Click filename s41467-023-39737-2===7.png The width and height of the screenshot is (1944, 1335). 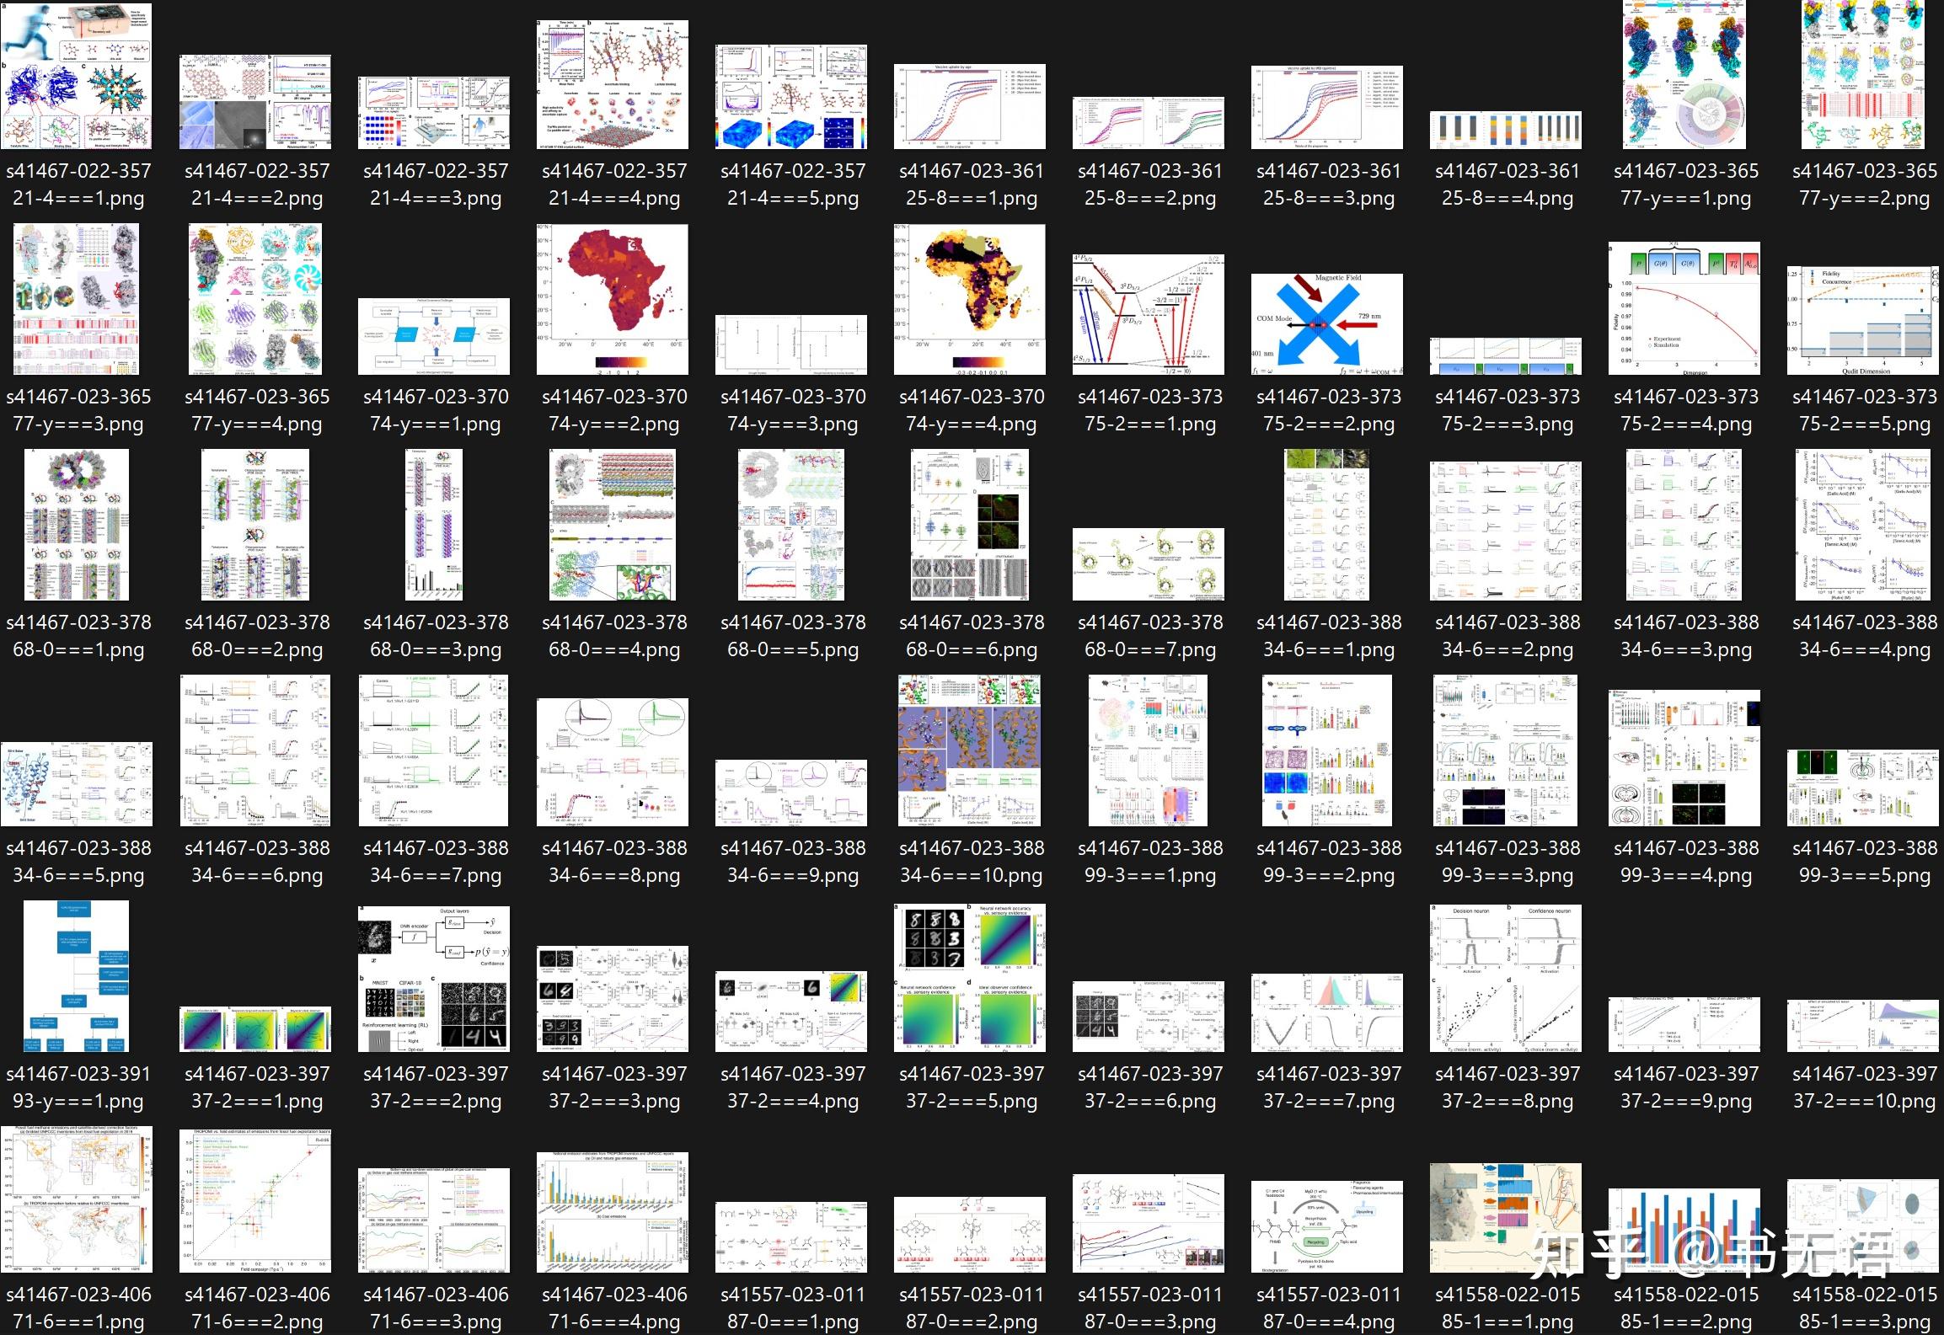[x=1329, y=1087]
